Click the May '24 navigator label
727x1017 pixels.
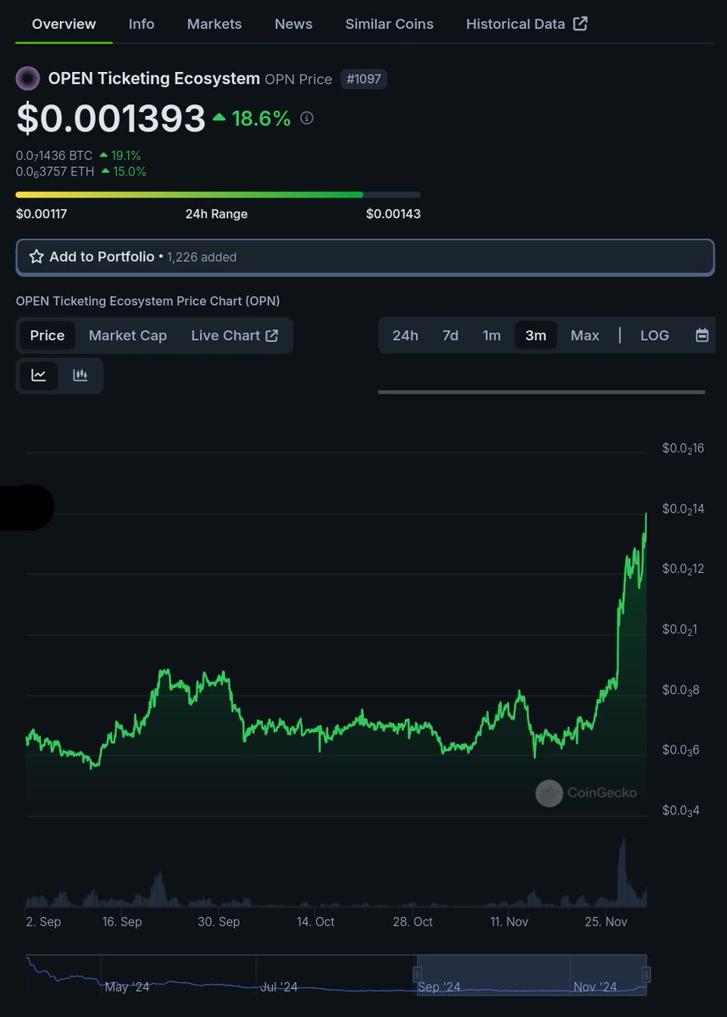click(x=127, y=987)
